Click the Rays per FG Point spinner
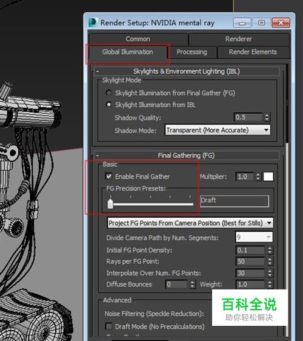The height and width of the screenshot is (341, 303). 270,262
